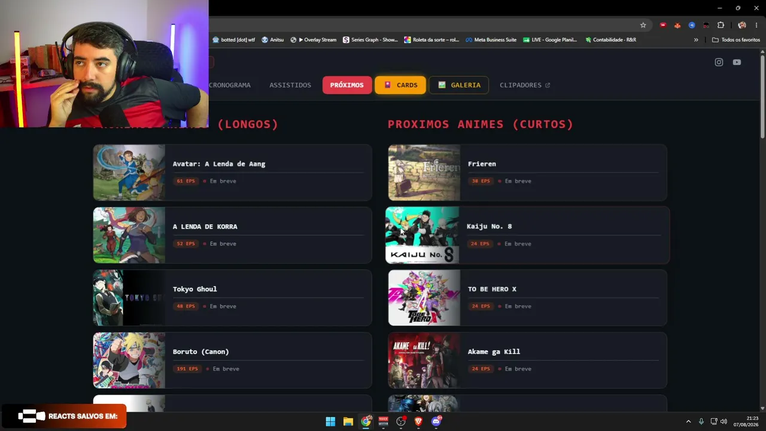Open the blue circular browser extension

coord(692,25)
